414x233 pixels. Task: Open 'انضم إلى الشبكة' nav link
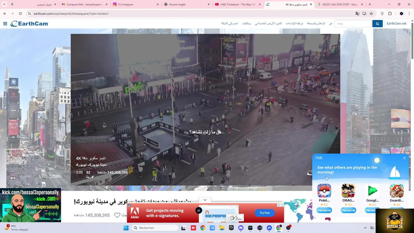coord(230,24)
